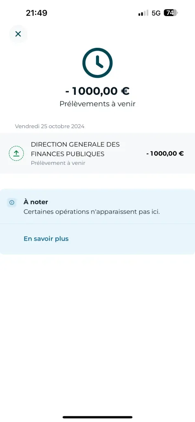Tap the Prélèvement à venir status subtitle
Screen dimensions: 195x422
58,163
